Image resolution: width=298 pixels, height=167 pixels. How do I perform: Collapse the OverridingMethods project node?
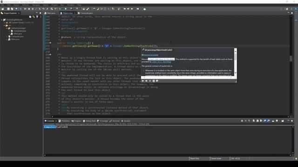click(x=2, y=19)
